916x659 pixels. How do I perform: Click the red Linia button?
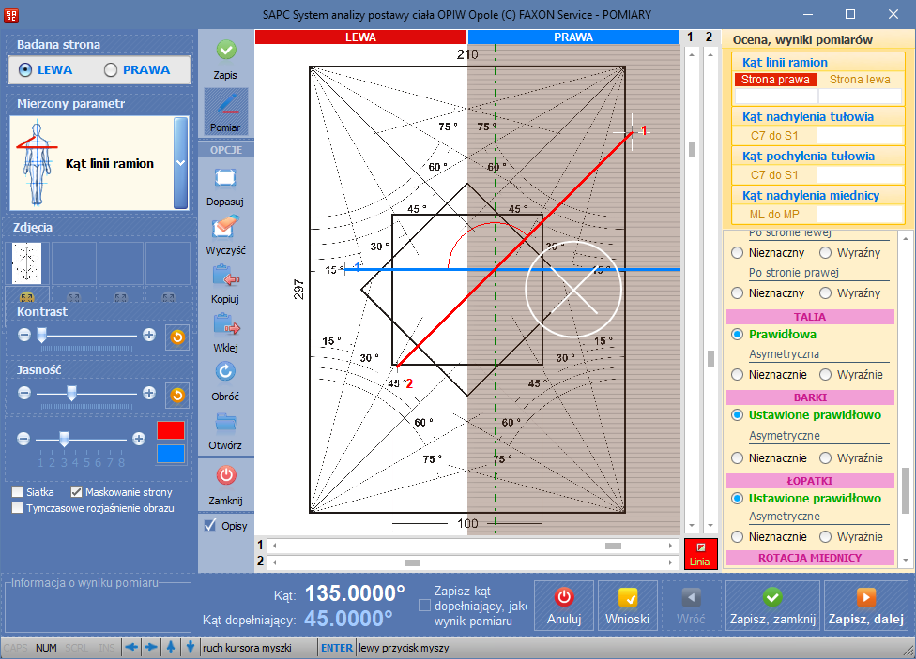(x=699, y=553)
